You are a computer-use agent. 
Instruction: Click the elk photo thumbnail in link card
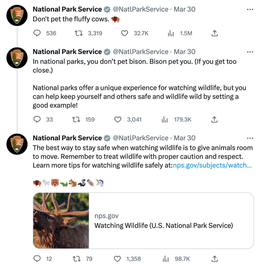point(61,220)
